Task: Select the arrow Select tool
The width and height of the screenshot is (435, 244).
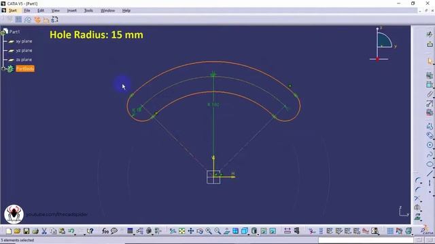Action: (430, 61)
